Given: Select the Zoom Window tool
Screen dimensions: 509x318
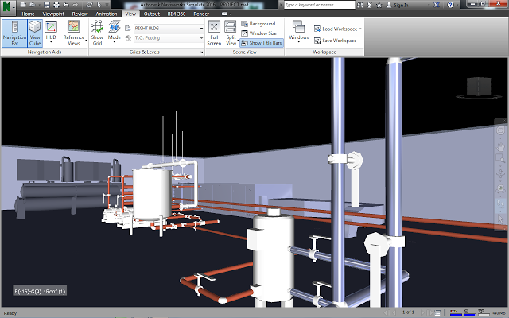Looking at the screenshot, I should 500,159.
